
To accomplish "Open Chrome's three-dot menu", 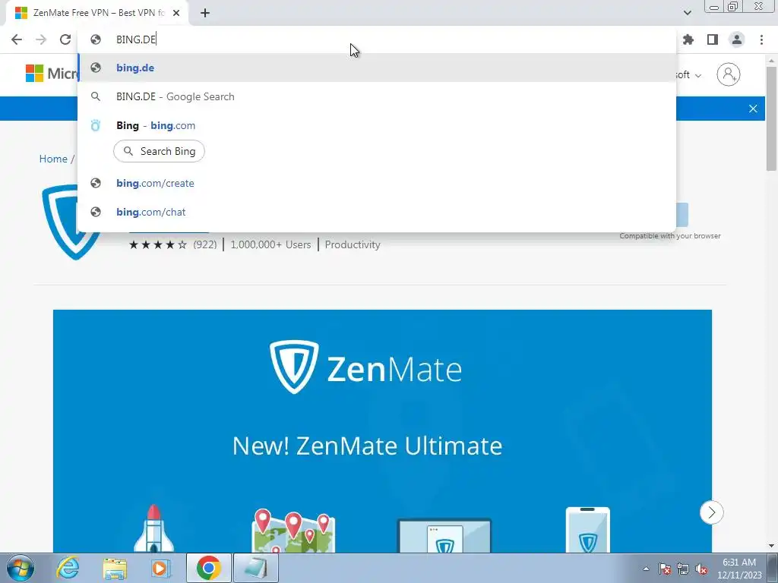I will point(761,39).
